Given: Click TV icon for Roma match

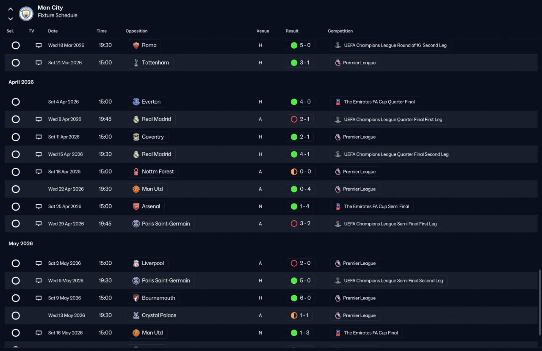Looking at the screenshot, I should [39, 45].
